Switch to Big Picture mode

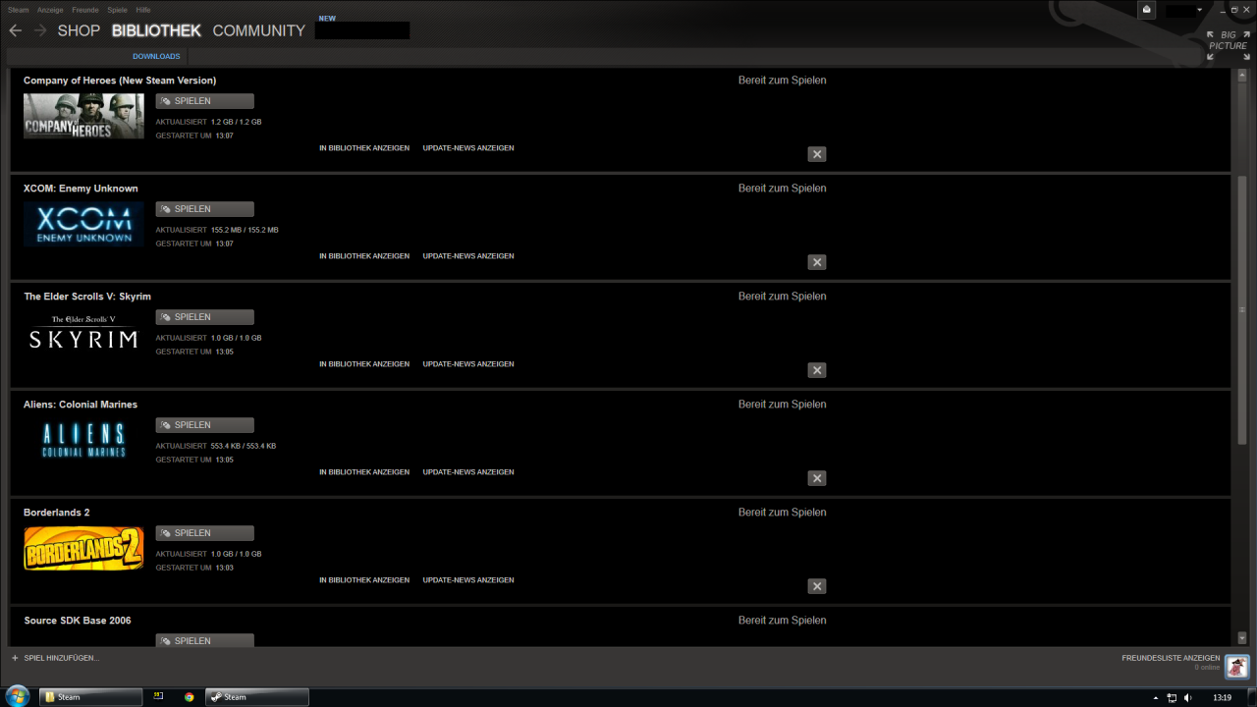1229,46
